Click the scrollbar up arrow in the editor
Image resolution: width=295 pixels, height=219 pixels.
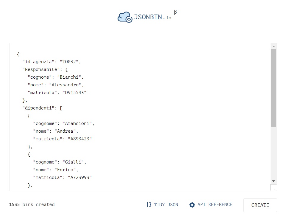click(274, 46)
